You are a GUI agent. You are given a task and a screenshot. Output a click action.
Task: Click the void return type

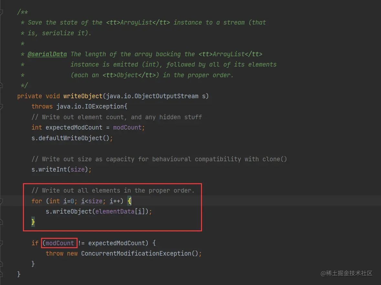click(53, 96)
